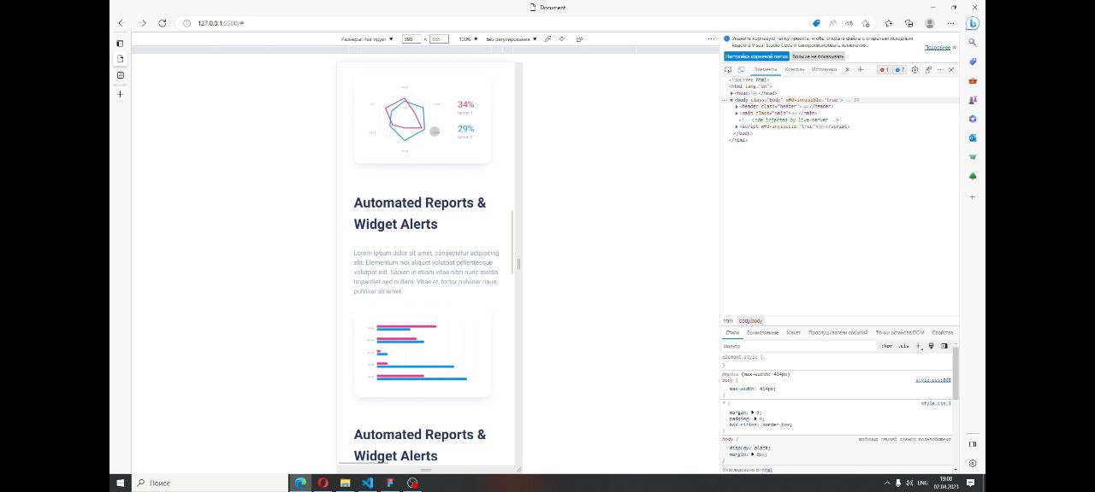The height and width of the screenshot is (492, 1095).
Task: Open the vertical tabs icon in the left strip
Action: coord(120,43)
